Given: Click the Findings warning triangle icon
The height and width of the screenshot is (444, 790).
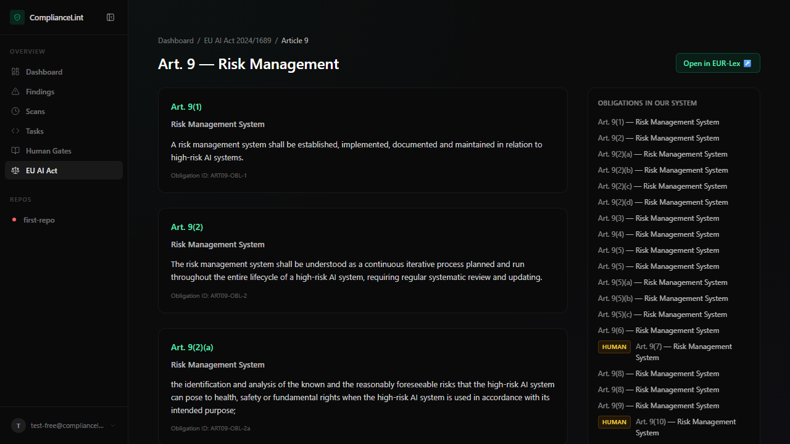Looking at the screenshot, I should [x=15, y=92].
